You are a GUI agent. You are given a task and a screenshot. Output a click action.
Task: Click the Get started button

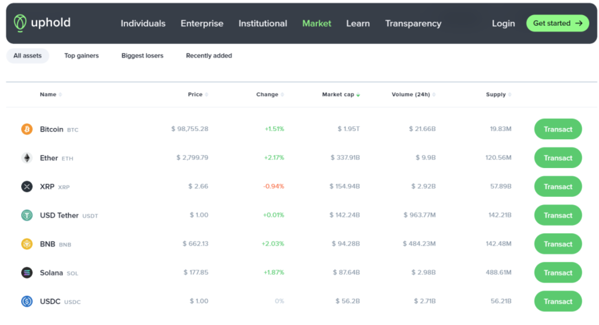pyautogui.click(x=557, y=23)
